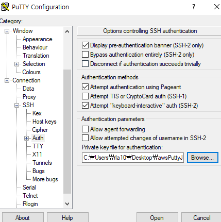Screen dimensions: 221x222
Task: Close the PuTTY Configuration dialog
Action: click(217, 7)
